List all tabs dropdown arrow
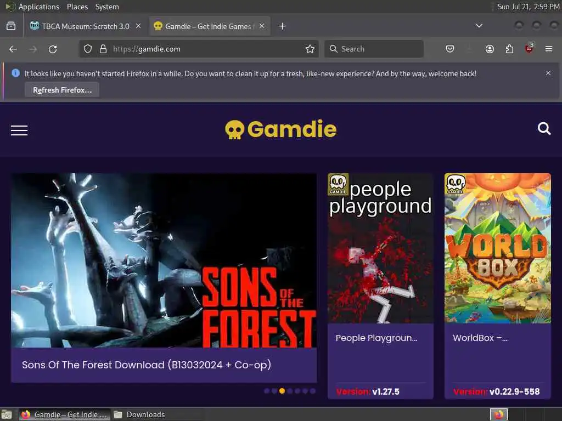 tap(479, 26)
